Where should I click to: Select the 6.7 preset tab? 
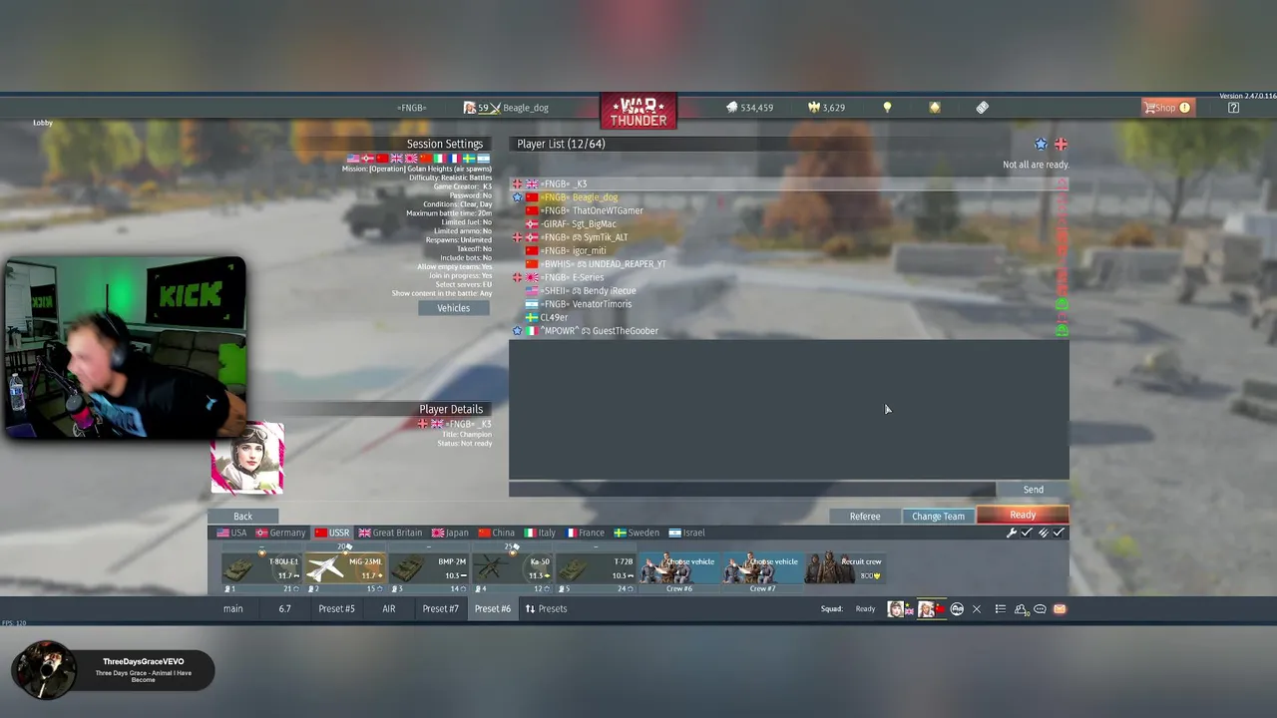coord(285,609)
